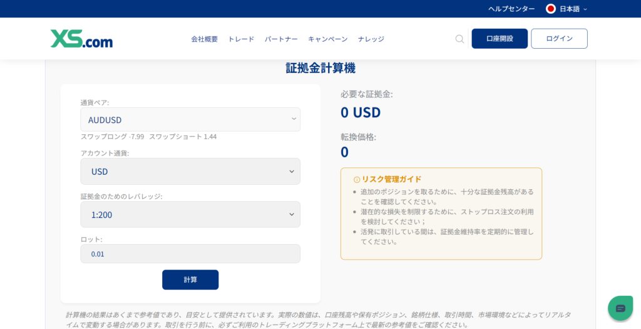Click the 0 USD margin result
Viewport: 641px width, 329px height.
(x=361, y=112)
